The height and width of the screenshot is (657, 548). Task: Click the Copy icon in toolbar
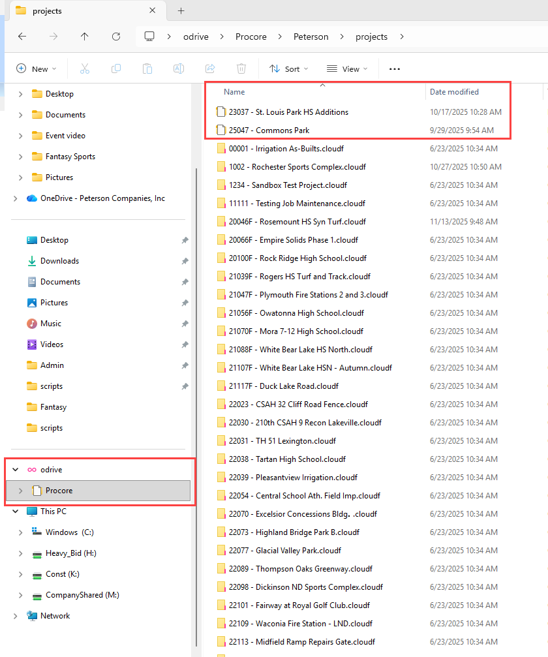coord(116,69)
